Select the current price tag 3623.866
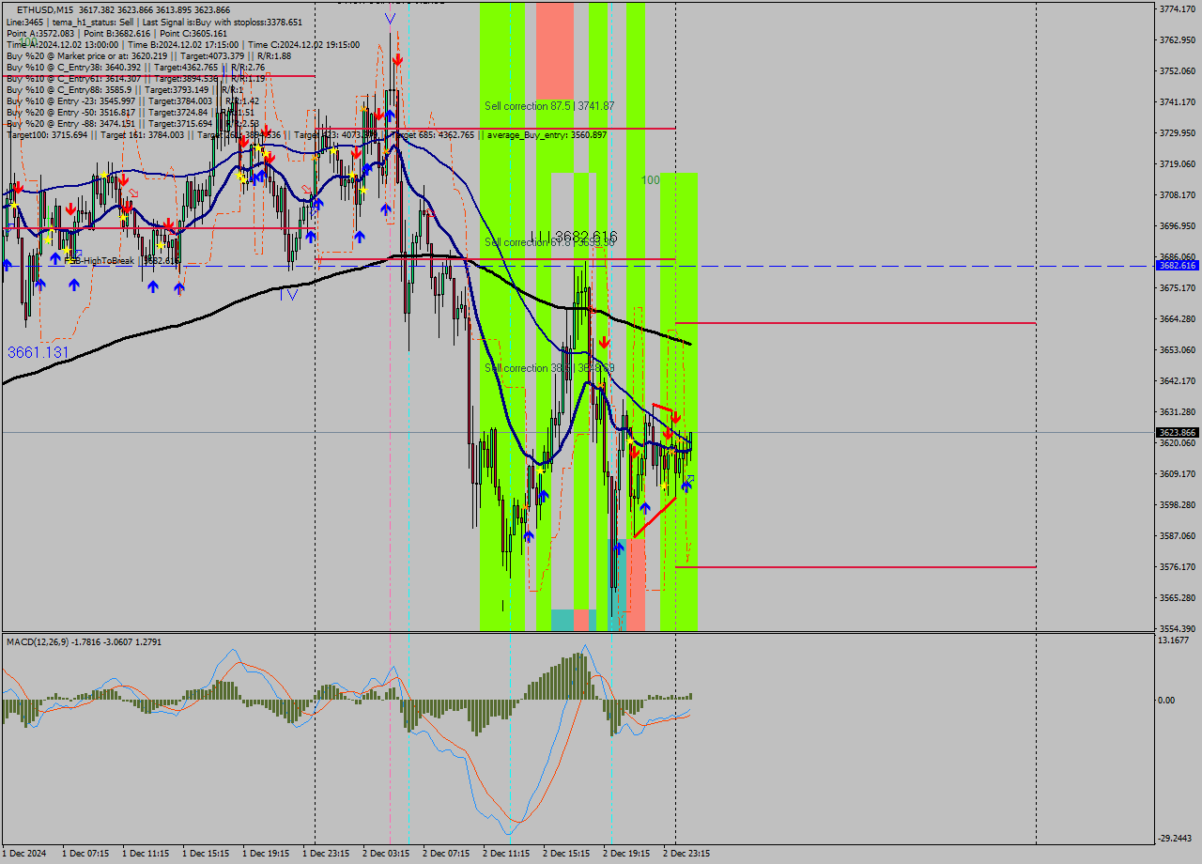Screen dimensions: 1202x864 pos(1178,433)
